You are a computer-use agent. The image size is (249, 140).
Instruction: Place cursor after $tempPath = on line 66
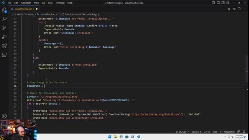click(44, 86)
